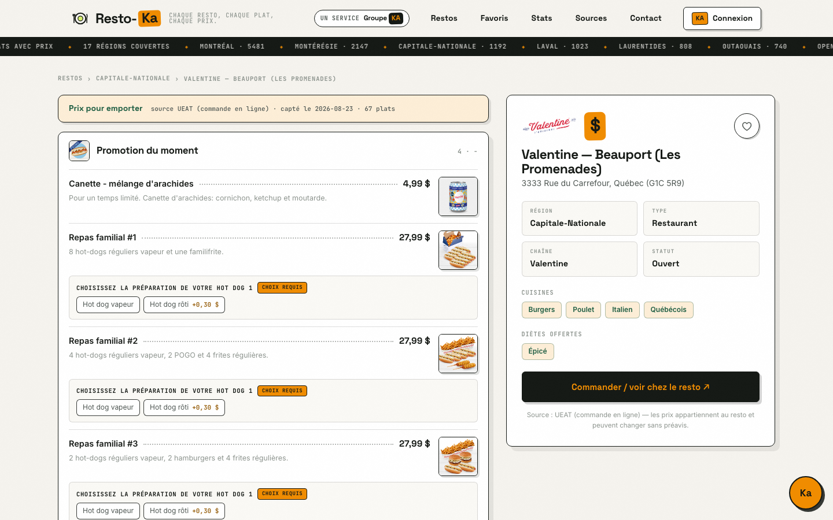Open the Restos menu item
Screen dimensions: 833x520
click(x=444, y=18)
